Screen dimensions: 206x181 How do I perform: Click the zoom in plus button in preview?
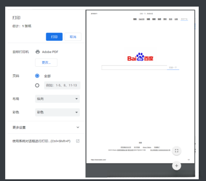(x=176, y=166)
